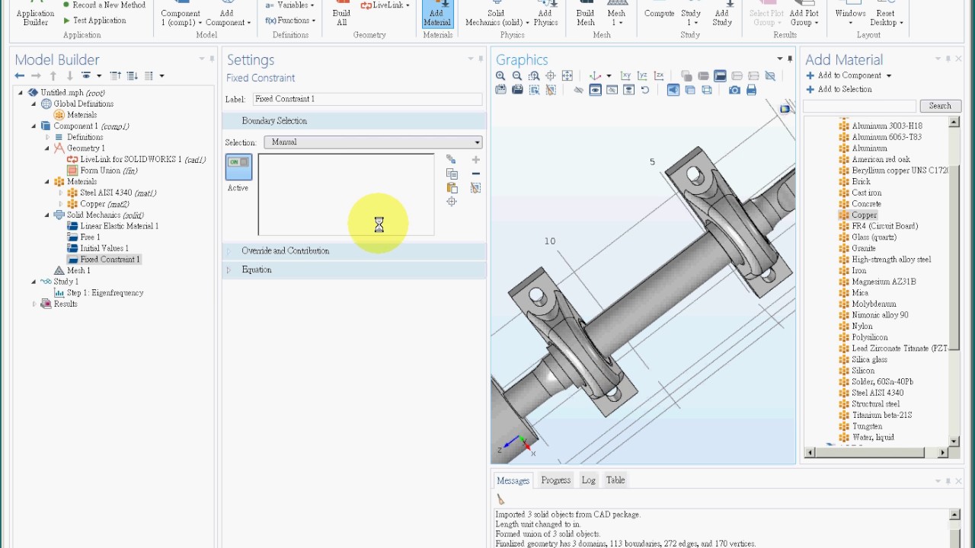Toggle the View All button
The width and height of the screenshot is (975, 548).
[628, 90]
